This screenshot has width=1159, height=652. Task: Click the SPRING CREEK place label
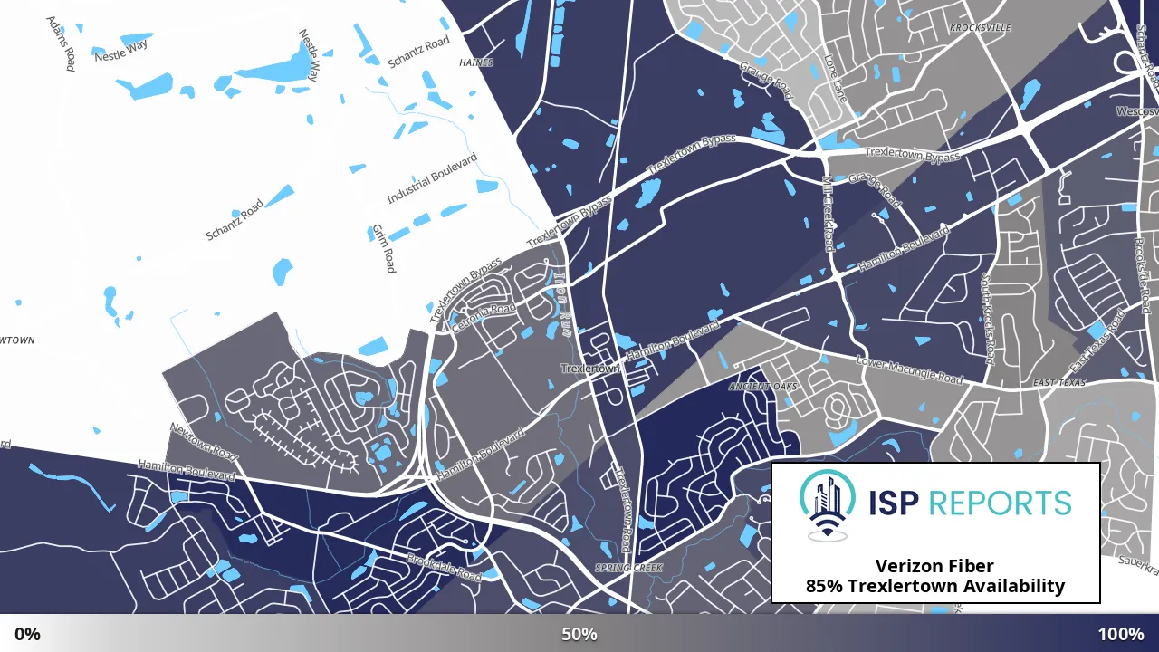(x=628, y=568)
